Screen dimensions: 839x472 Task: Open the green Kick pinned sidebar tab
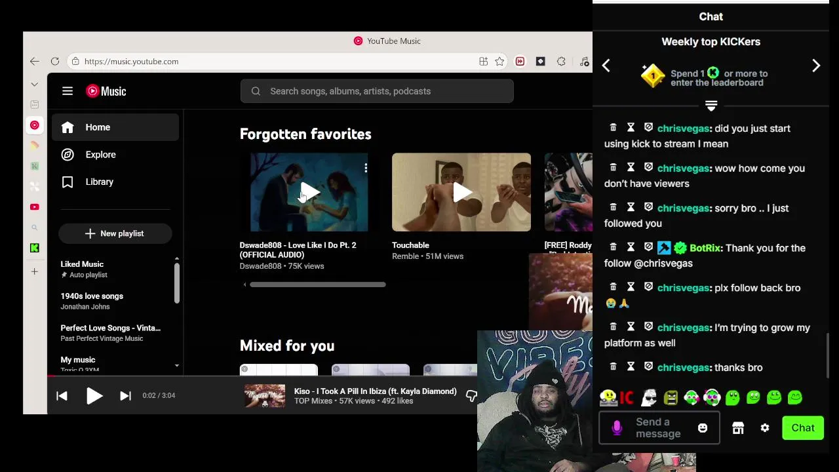(35, 248)
